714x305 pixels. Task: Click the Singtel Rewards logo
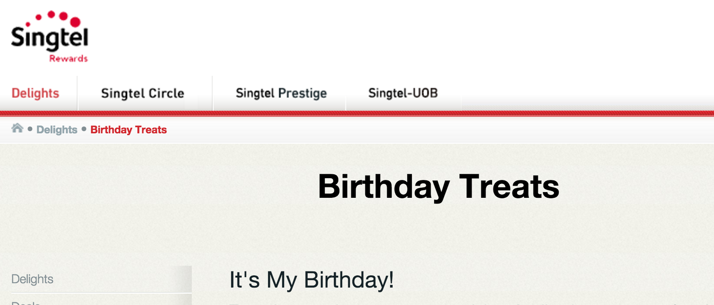pyautogui.click(x=50, y=37)
